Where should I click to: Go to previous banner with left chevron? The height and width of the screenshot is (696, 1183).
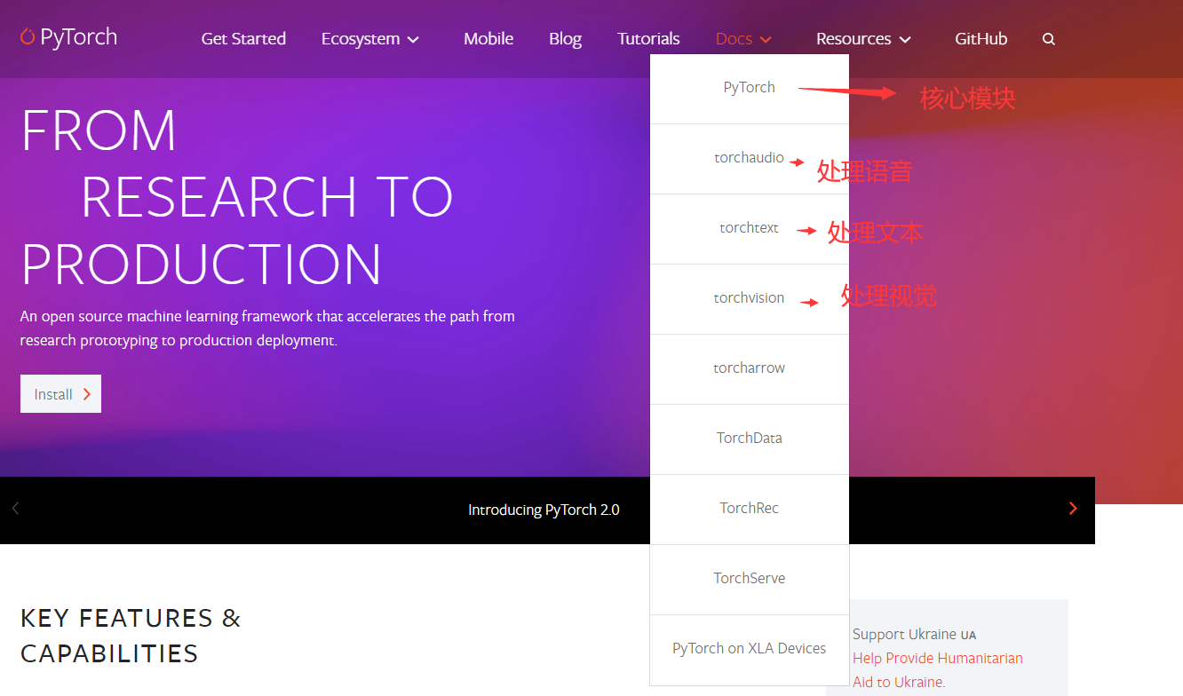15,508
